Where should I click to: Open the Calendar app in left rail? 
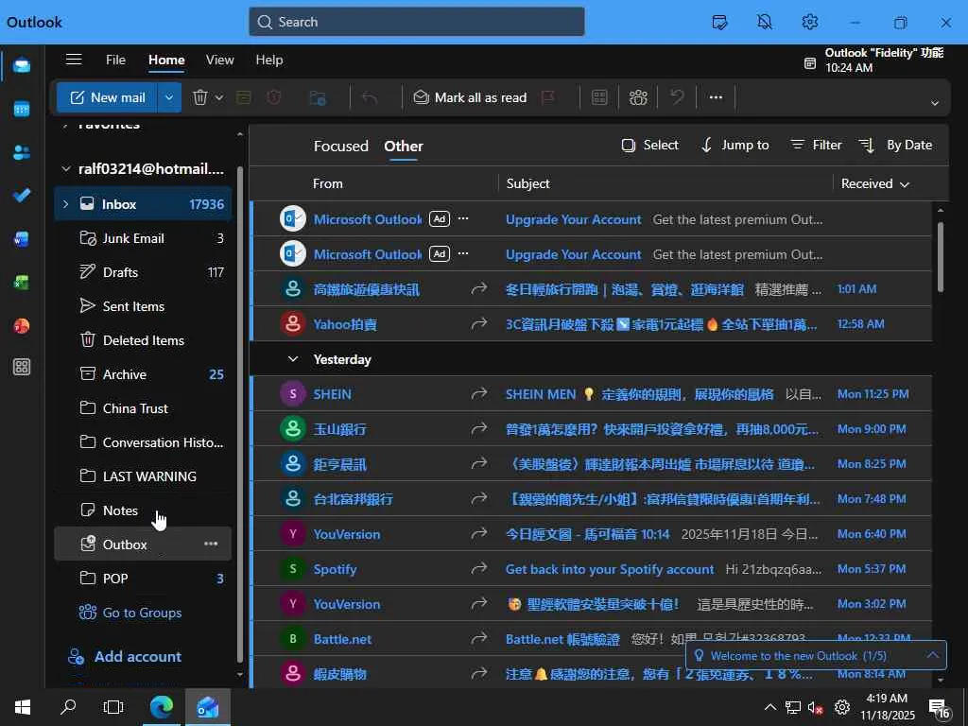pyautogui.click(x=22, y=110)
